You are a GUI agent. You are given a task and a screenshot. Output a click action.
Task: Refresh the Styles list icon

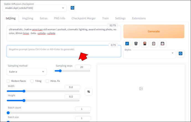point(180,54)
